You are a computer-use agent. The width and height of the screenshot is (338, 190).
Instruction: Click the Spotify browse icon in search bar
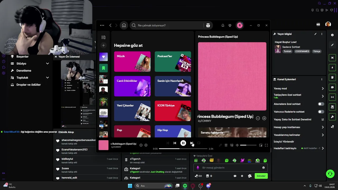click(208, 25)
